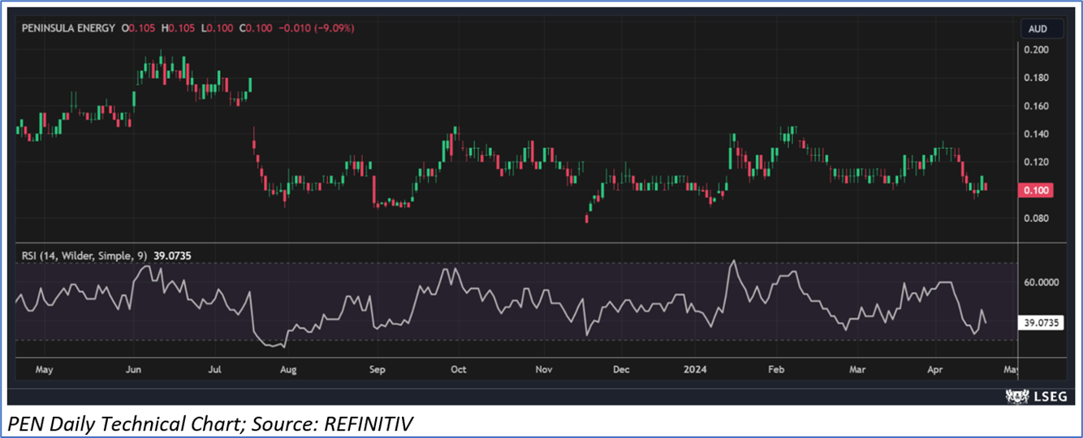Viewport: 1083px width, 438px height.
Task: Click the 39.0735 RSI value tag
Action: 1041,322
